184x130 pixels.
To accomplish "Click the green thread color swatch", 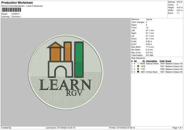I will click(138, 66).
